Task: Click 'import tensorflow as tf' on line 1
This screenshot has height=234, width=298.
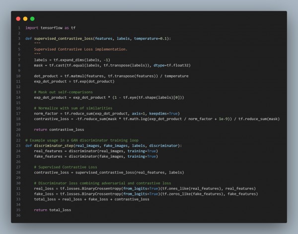Action: point(50,28)
